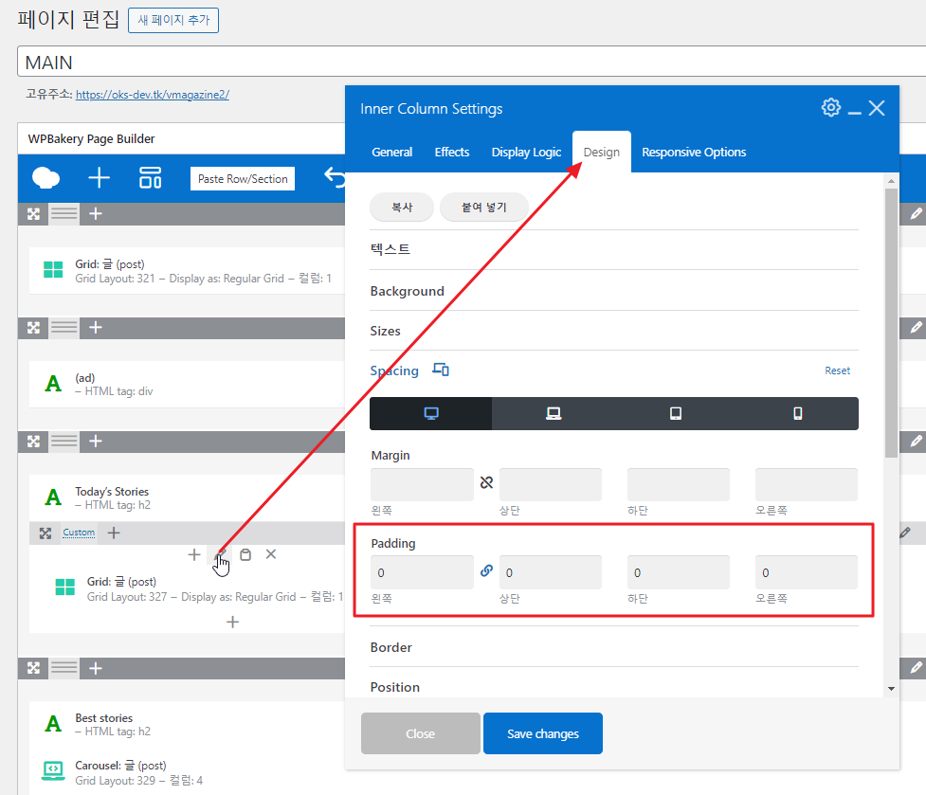The height and width of the screenshot is (795, 926).
Task: Click the gray Close button
Action: point(421,733)
